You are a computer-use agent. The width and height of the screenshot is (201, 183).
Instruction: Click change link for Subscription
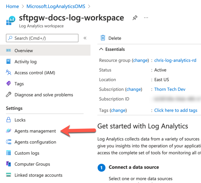(134, 89)
